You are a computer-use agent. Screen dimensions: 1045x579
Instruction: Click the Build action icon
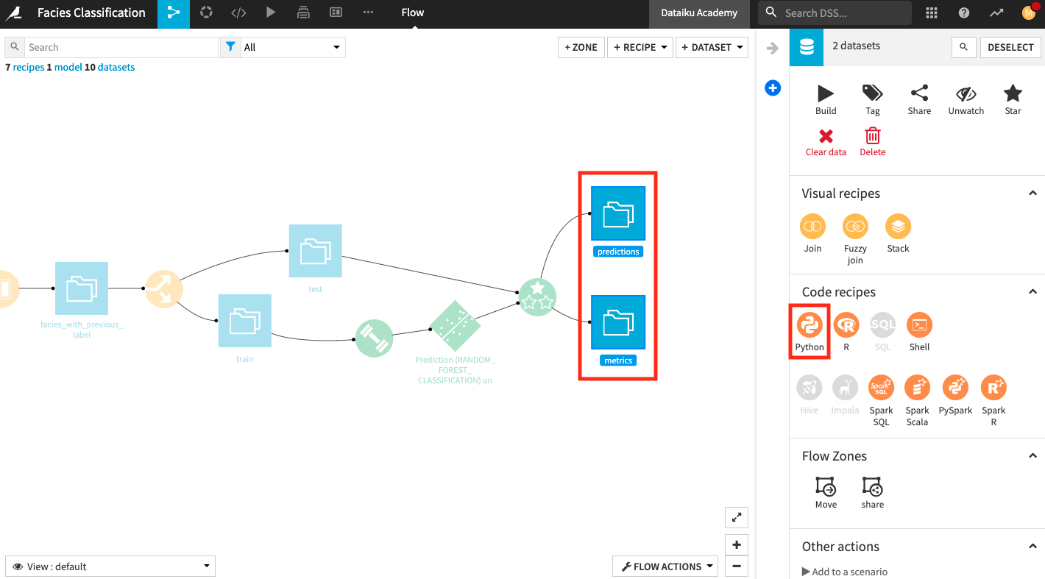pyautogui.click(x=825, y=93)
